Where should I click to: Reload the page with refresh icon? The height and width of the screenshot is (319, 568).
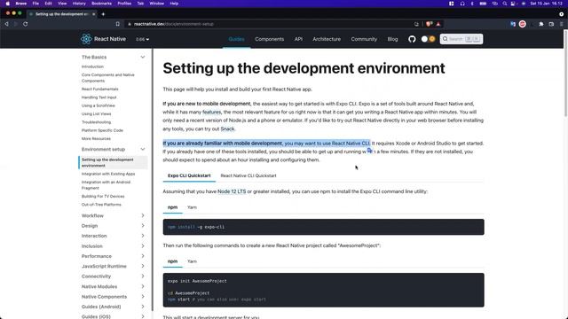tap(26, 24)
